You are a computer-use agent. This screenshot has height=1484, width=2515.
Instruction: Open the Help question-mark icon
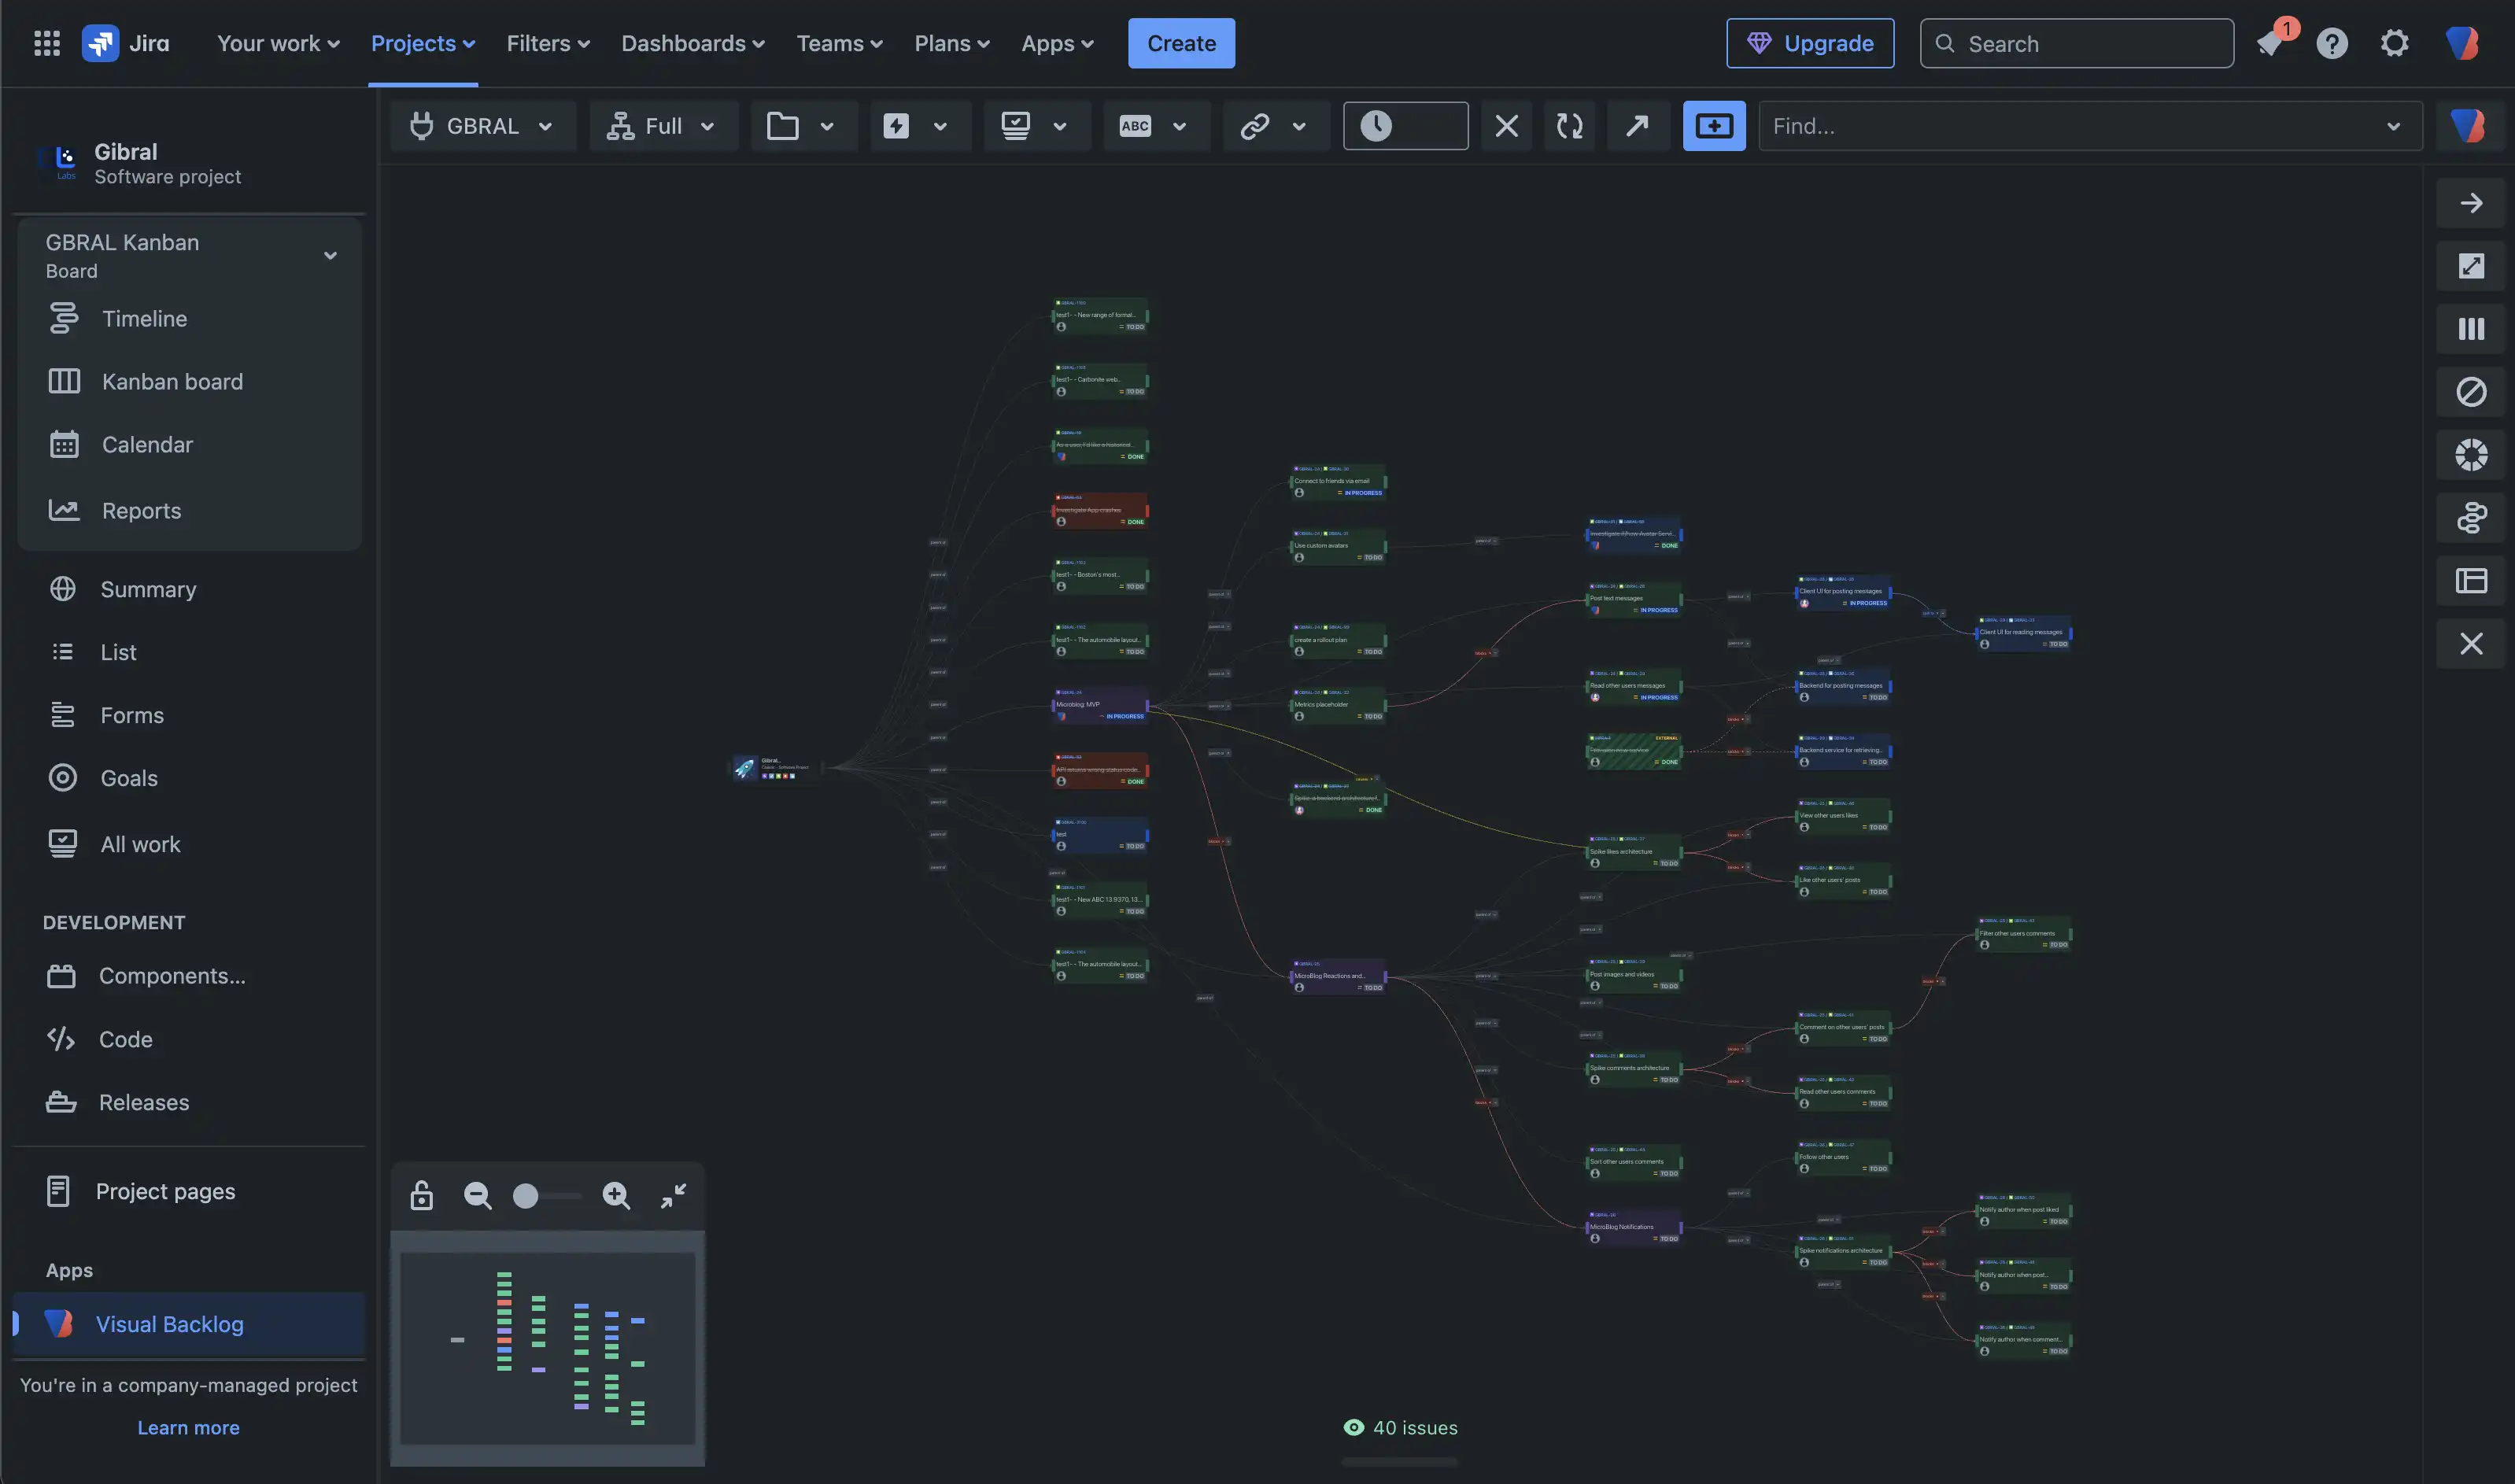2332,43
